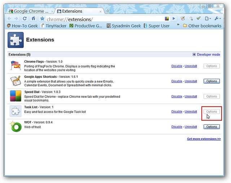The image size is (231, 183).
Task: Expand Developer mode
Action: [x=206, y=54]
